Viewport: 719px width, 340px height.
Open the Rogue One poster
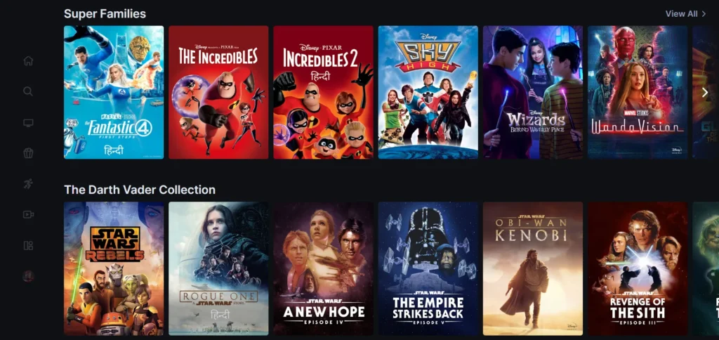click(218, 268)
